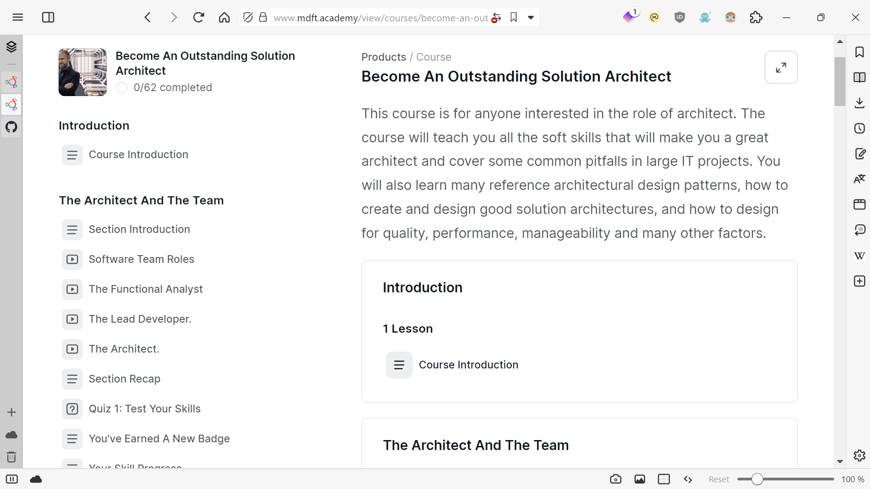Open the GitHub sidebar workspace icon
This screenshot has width=870, height=489.
tap(11, 127)
